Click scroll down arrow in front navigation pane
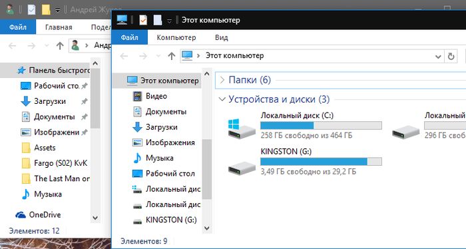The height and width of the screenshot is (249, 466). (x=207, y=228)
